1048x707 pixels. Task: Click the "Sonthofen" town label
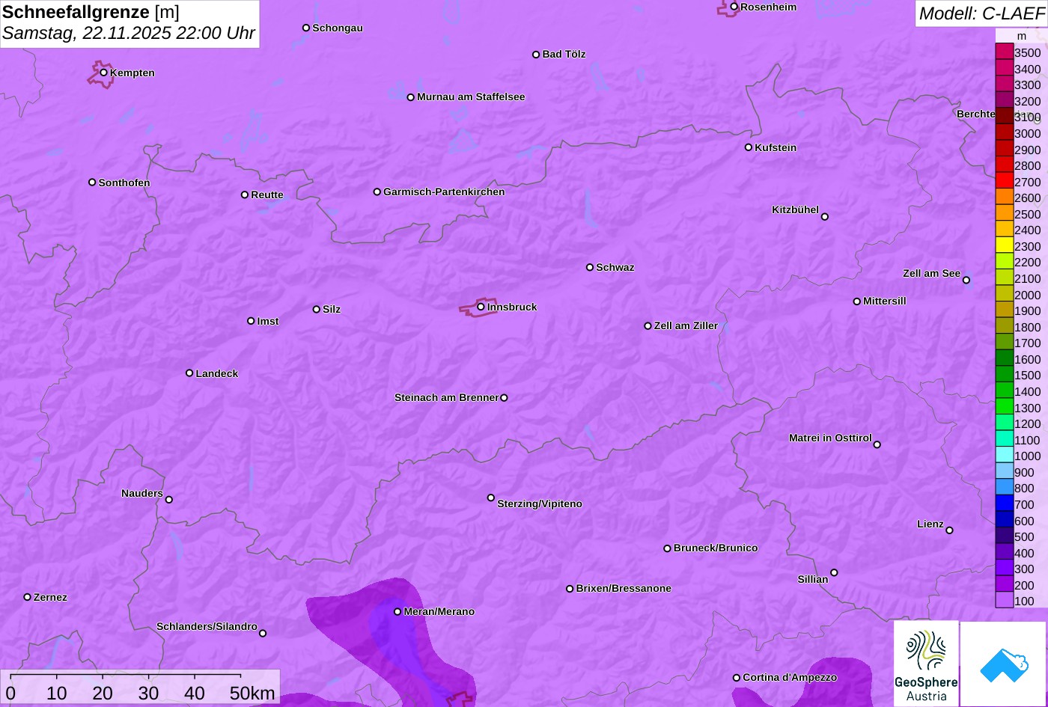click(124, 183)
